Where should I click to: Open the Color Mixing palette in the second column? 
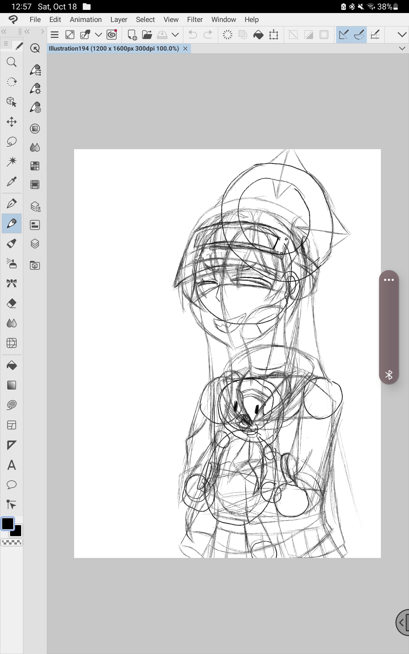35,147
